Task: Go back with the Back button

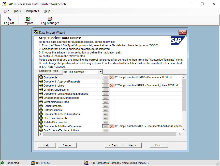Action: (114, 145)
